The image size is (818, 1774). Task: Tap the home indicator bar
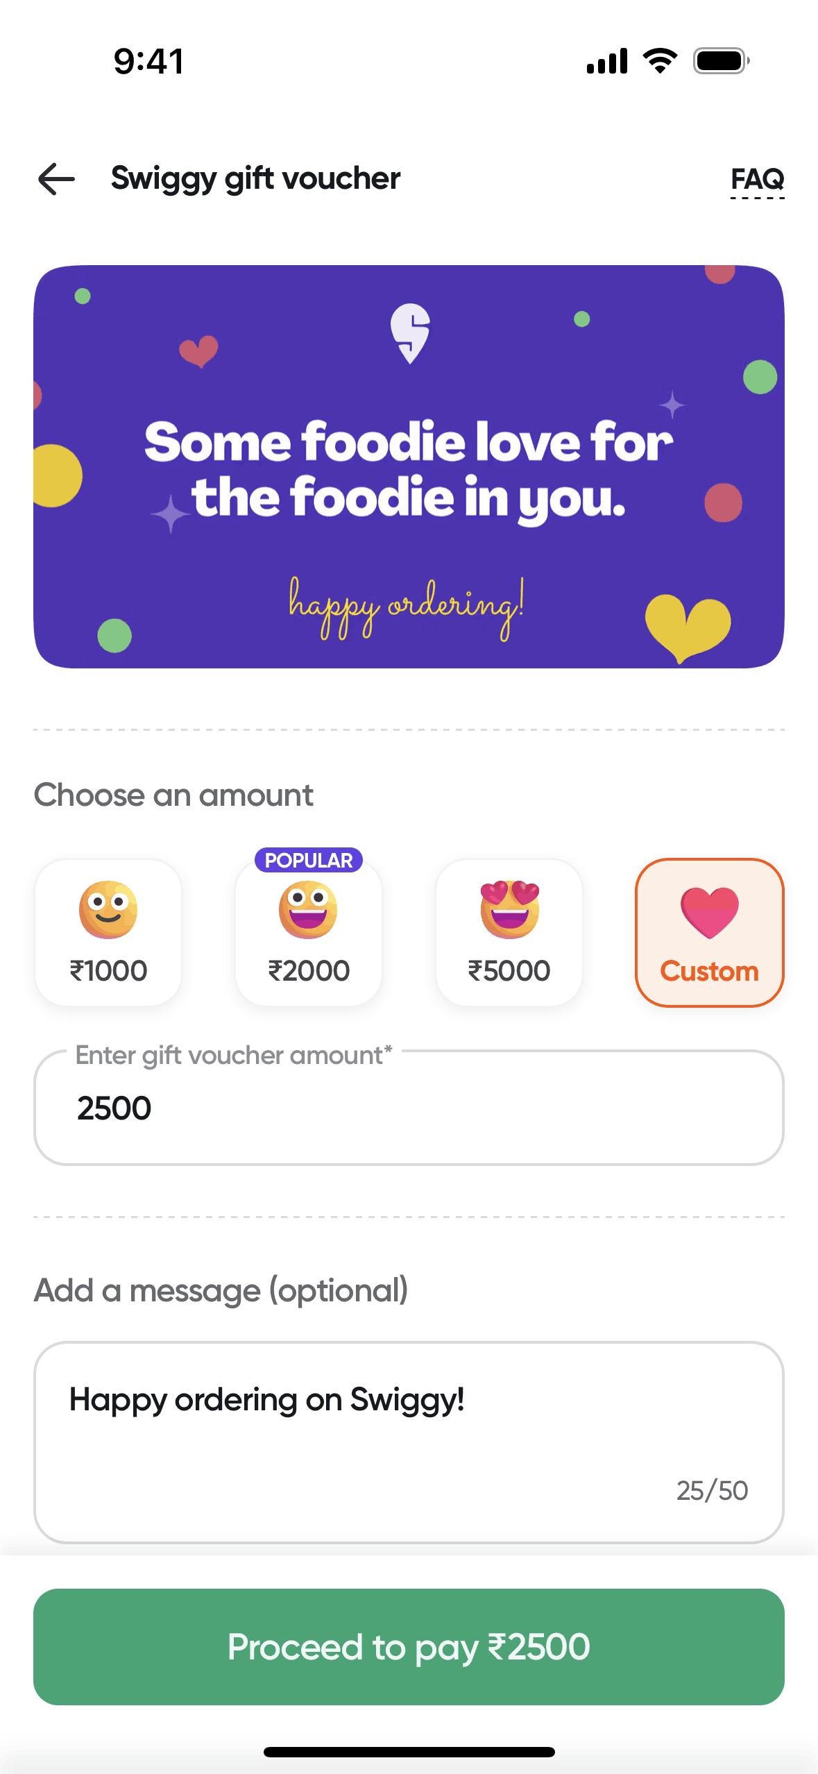click(x=409, y=1752)
